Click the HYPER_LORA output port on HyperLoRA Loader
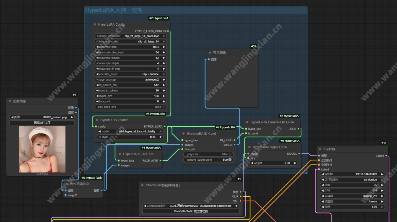This screenshot has height=222, width=397. [x=165, y=126]
